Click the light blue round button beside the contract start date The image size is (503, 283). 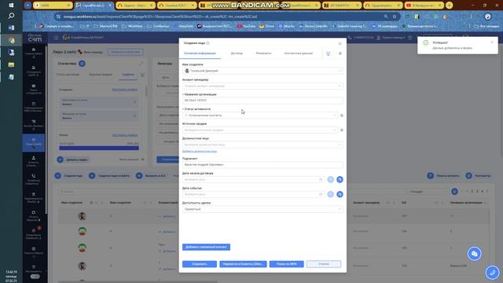point(330,180)
